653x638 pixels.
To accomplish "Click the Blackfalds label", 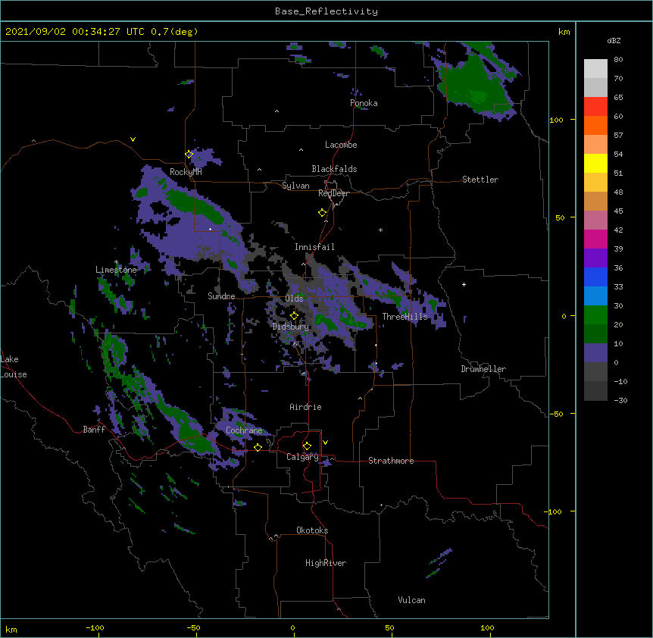I will 334,169.
